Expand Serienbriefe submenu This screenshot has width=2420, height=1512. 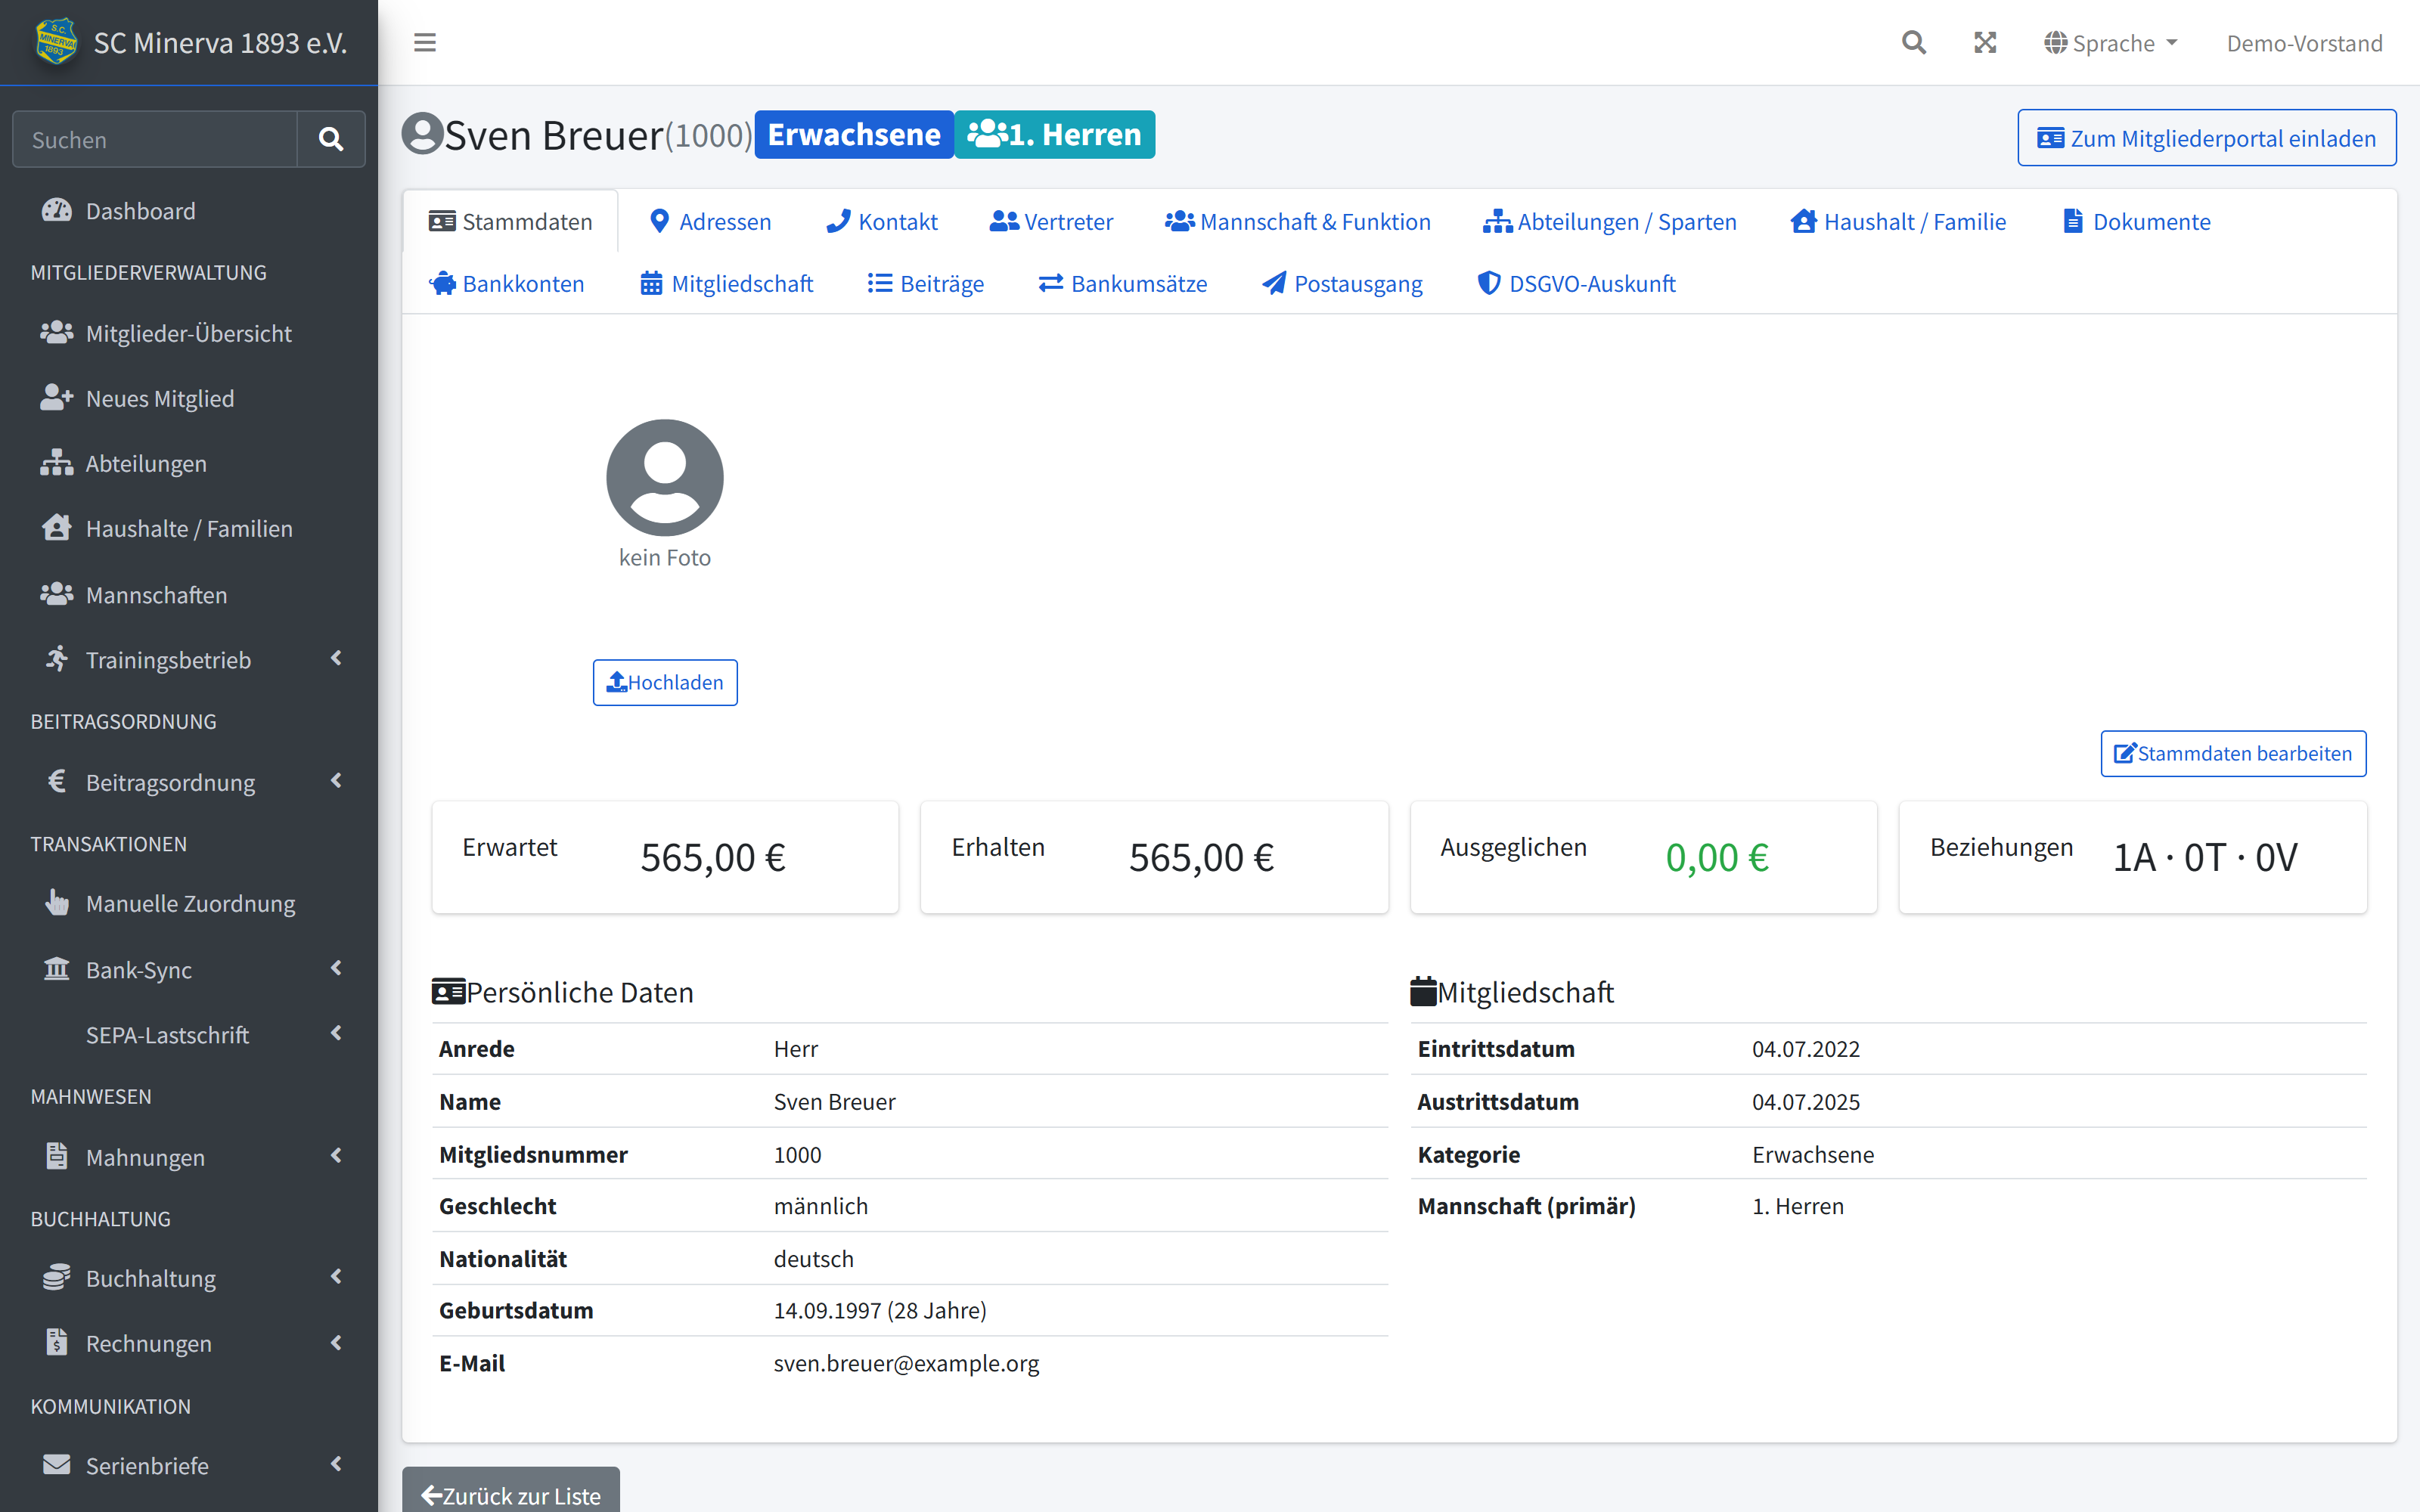point(189,1465)
